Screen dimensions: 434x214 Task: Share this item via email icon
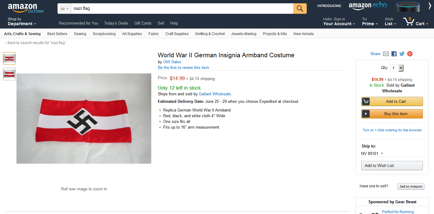[386, 54]
